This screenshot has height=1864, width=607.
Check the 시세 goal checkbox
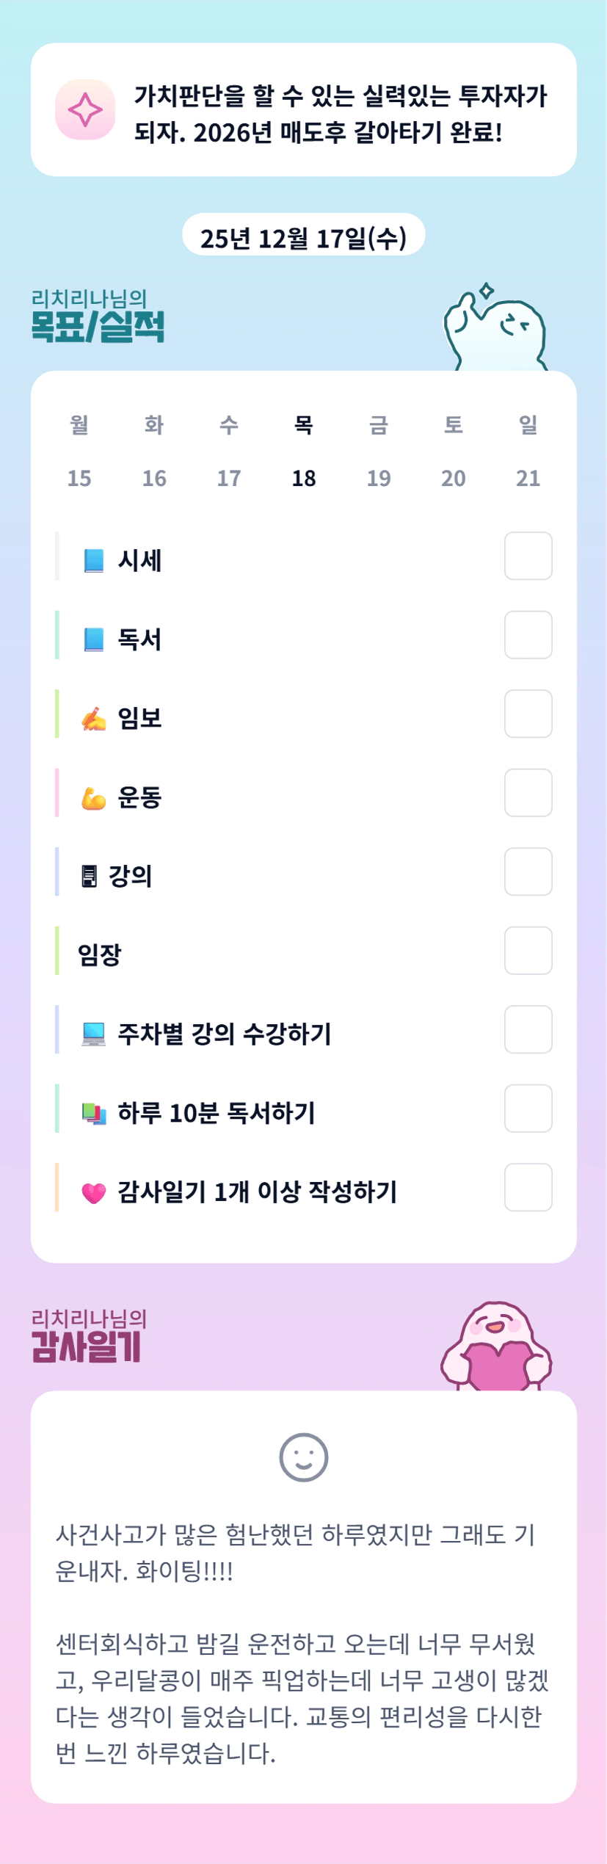(x=528, y=556)
